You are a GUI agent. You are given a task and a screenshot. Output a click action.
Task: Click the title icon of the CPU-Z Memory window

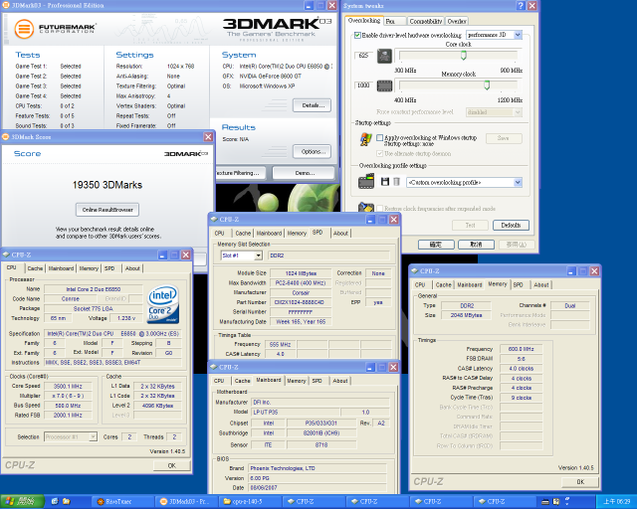pos(414,270)
